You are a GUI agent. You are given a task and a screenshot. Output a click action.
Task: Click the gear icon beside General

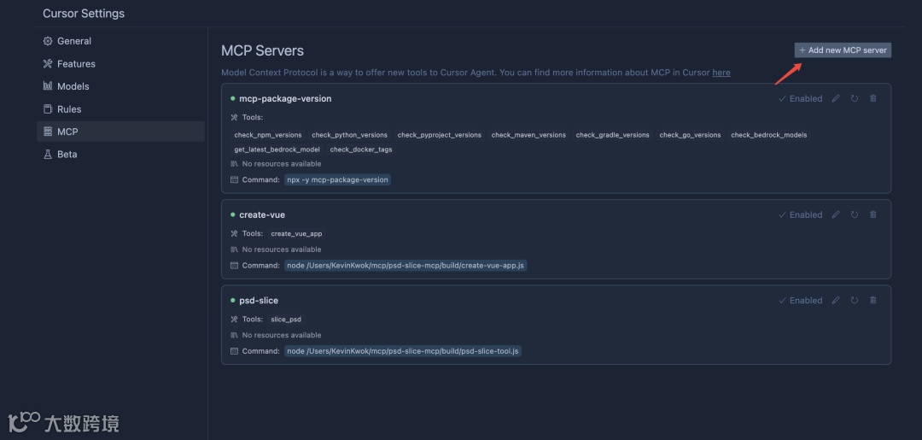[48, 41]
